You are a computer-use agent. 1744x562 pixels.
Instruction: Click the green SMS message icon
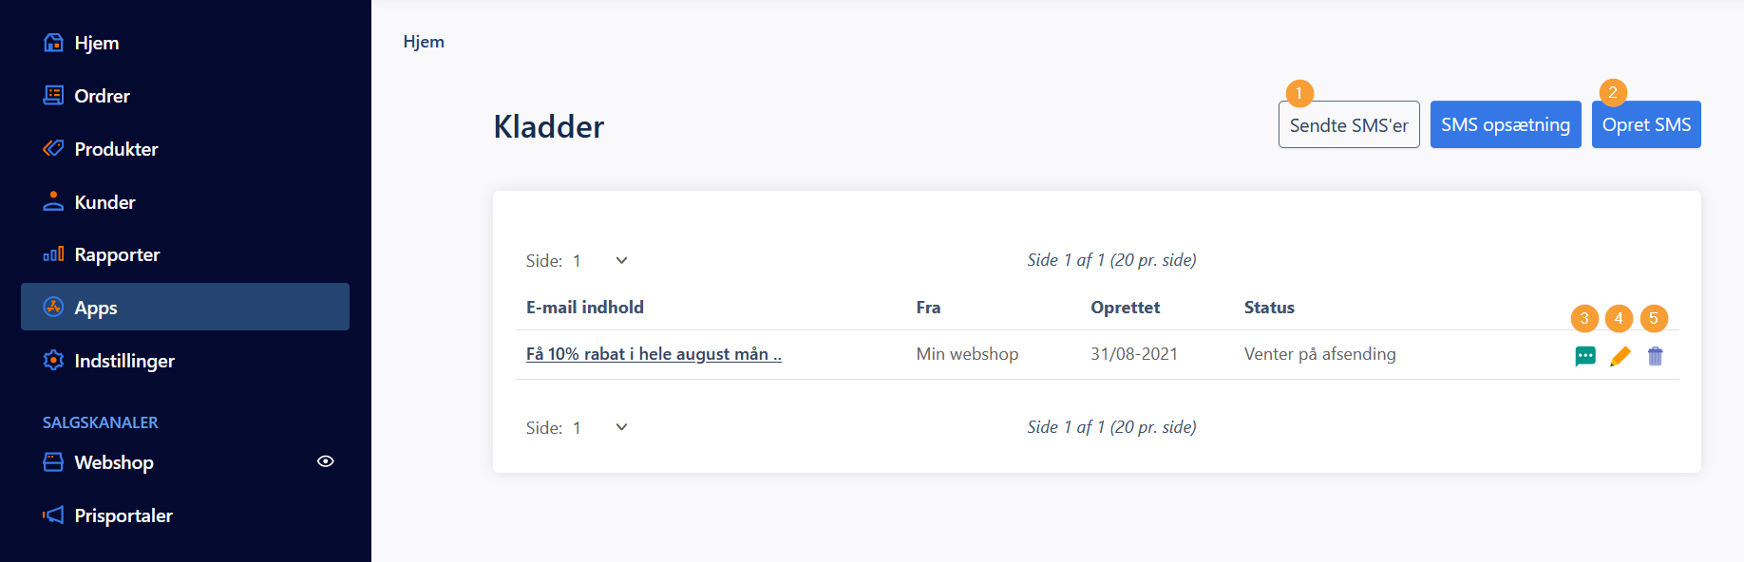pos(1584,356)
